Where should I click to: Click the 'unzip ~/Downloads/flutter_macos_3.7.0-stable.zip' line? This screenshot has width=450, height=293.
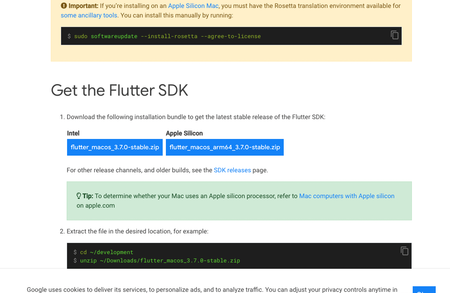(x=160, y=260)
